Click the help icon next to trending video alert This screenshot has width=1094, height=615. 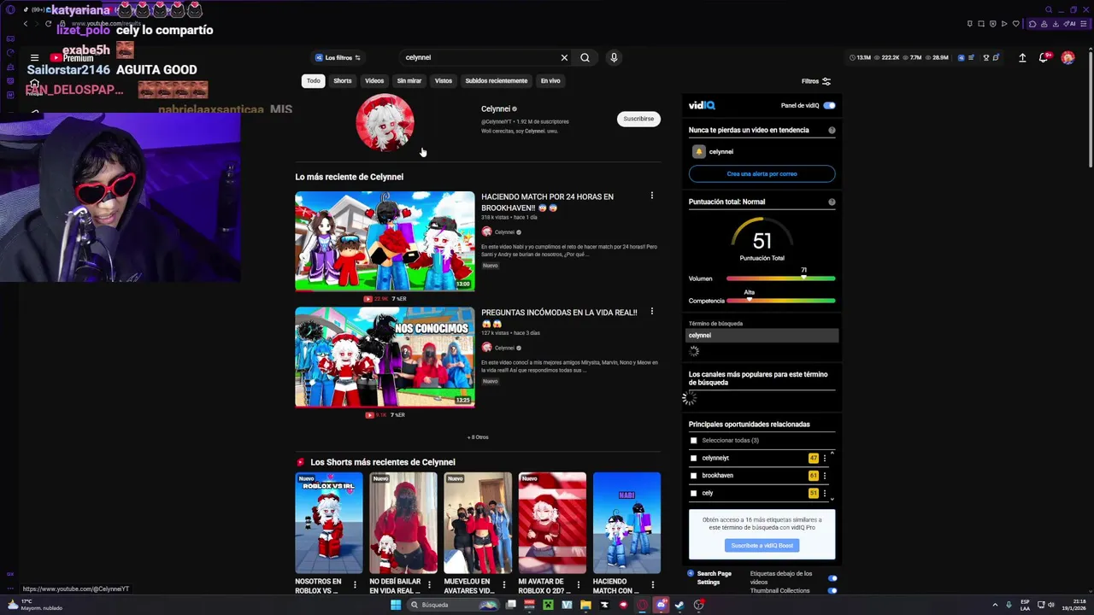[832, 131]
